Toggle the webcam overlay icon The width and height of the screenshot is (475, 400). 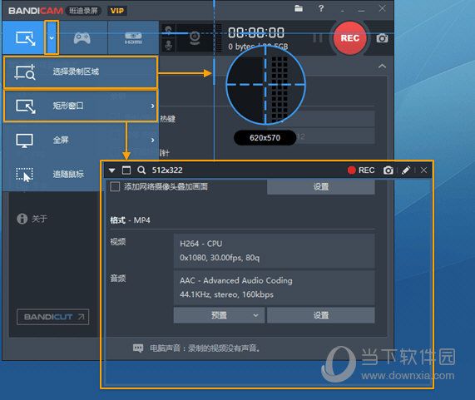pyautogui.click(x=195, y=37)
